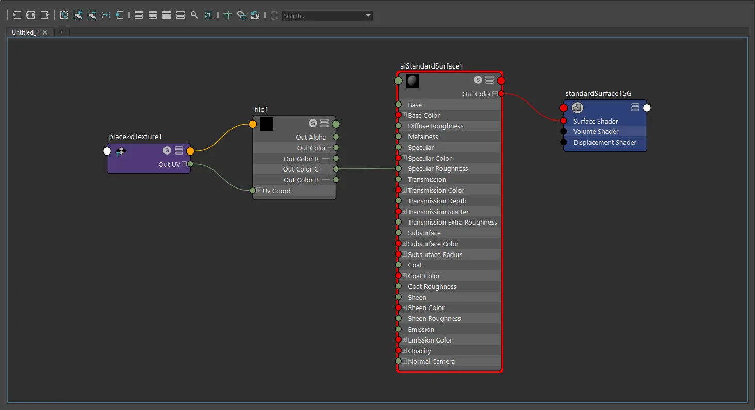The width and height of the screenshot is (755, 410).
Task: Switch to the Untitled_1 tab
Action: (x=25, y=32)
